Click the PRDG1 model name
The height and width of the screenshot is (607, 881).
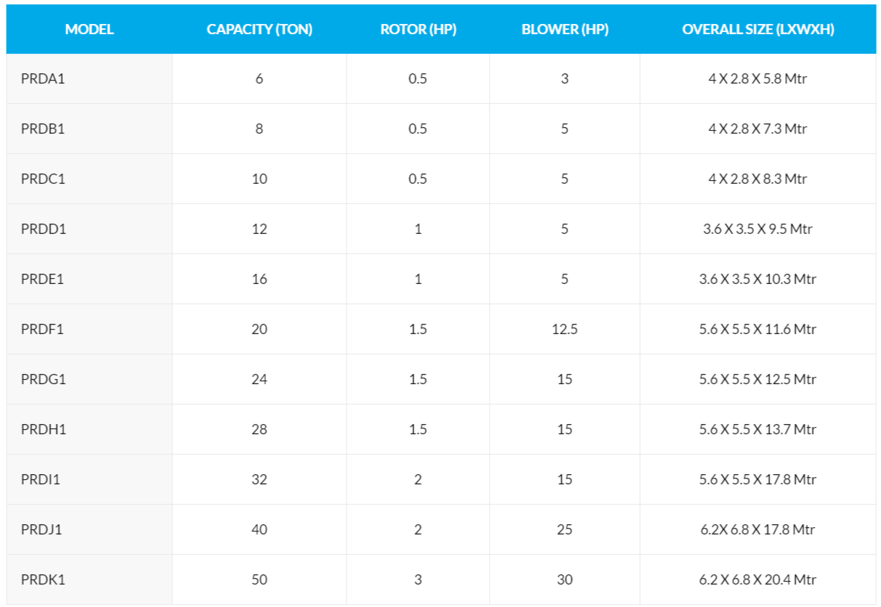click(44, 379)
